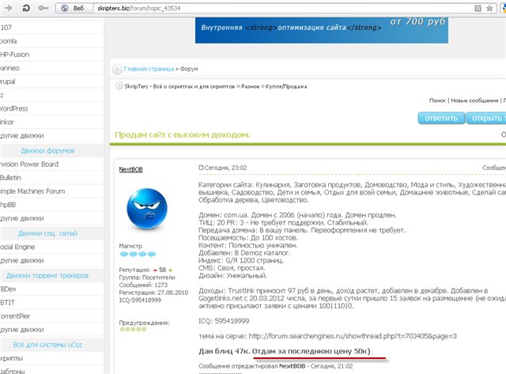506x374 pixels.
Task: Click the post icon beside 'Сегодня, 23:02'
Action: [201, 168]
